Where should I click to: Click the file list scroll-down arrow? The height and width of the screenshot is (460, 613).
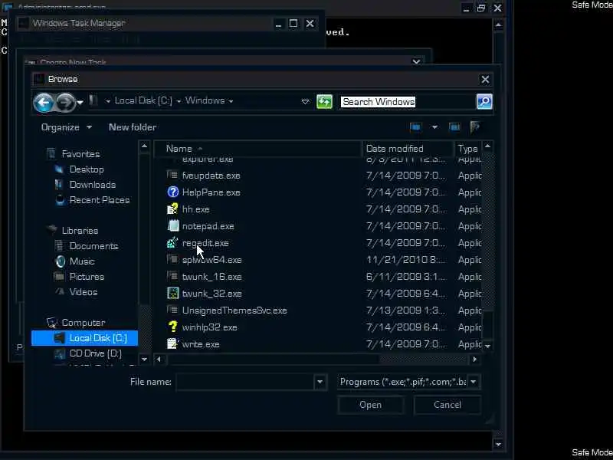point(487,346)
